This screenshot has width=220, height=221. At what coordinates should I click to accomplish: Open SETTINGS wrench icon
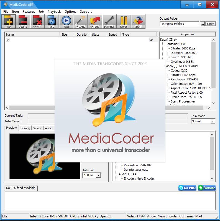109,22
